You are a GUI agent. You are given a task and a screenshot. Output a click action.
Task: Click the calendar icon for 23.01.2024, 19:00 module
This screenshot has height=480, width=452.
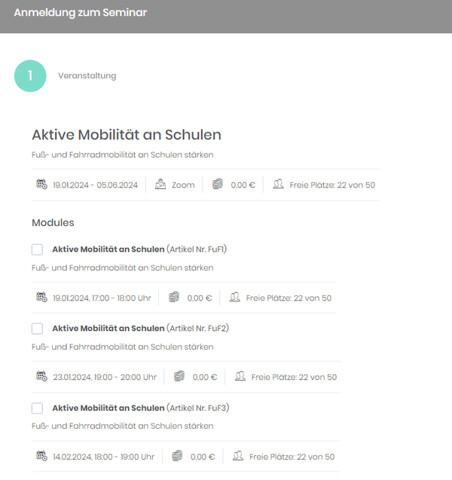[41, 376]
